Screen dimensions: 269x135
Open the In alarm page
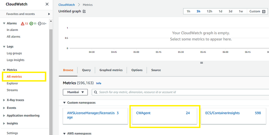point(12,30)
